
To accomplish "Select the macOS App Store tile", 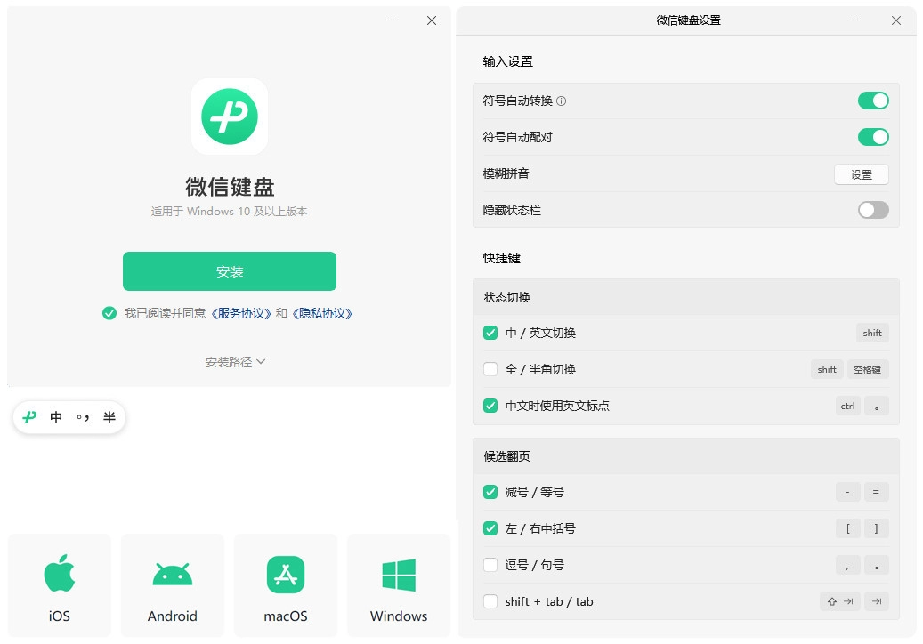I will [x=286, y=585].
